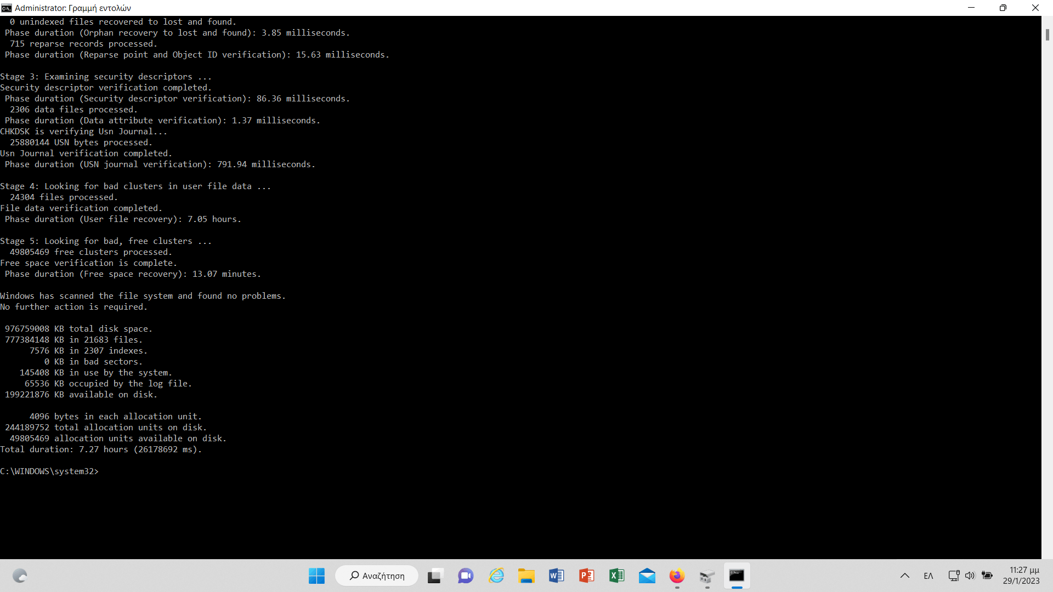The height and width of the screenshot is (592, 1053).
Task: Click the '49805469 free clusters processed.' line
Action: pos(91,252)
